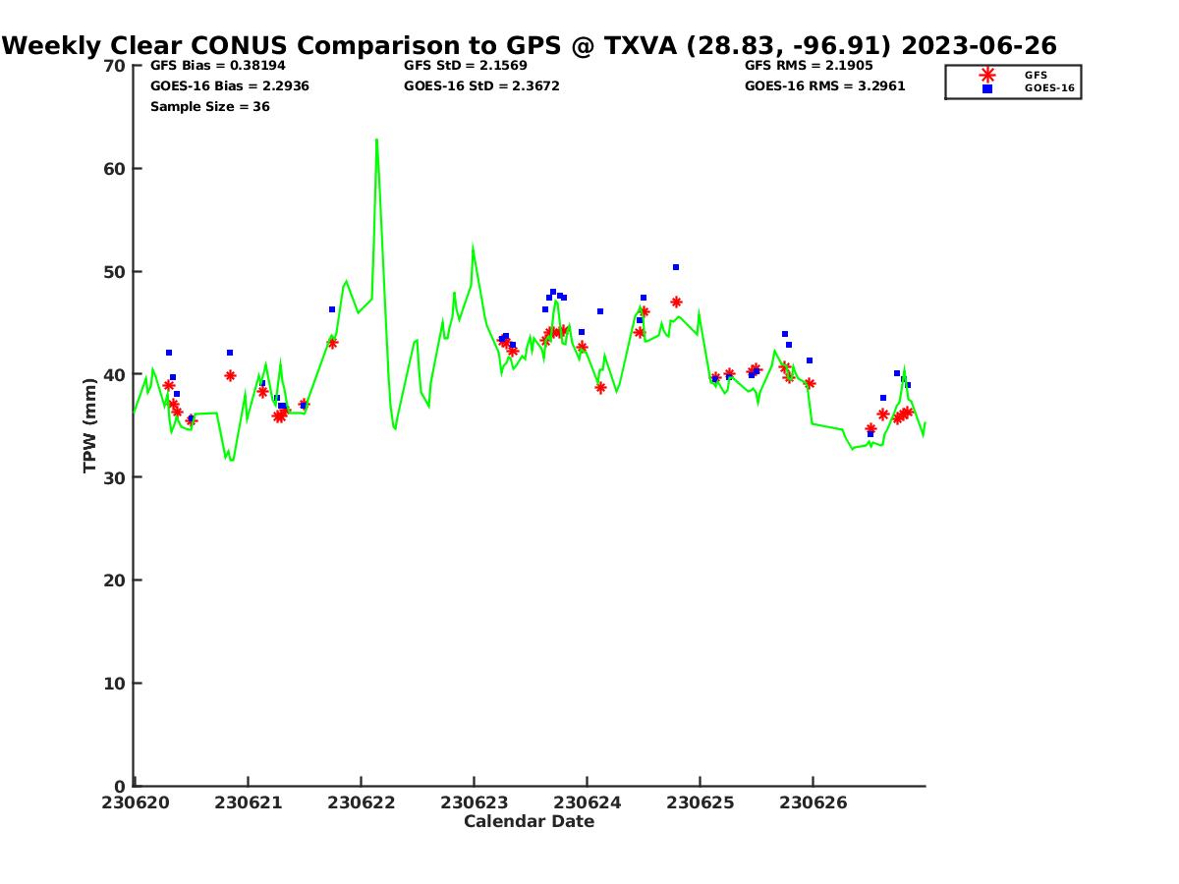Select the GFS RMS value
This screenshot has height=884, width=1179.
pyautogui.click(x=809, y=66)
